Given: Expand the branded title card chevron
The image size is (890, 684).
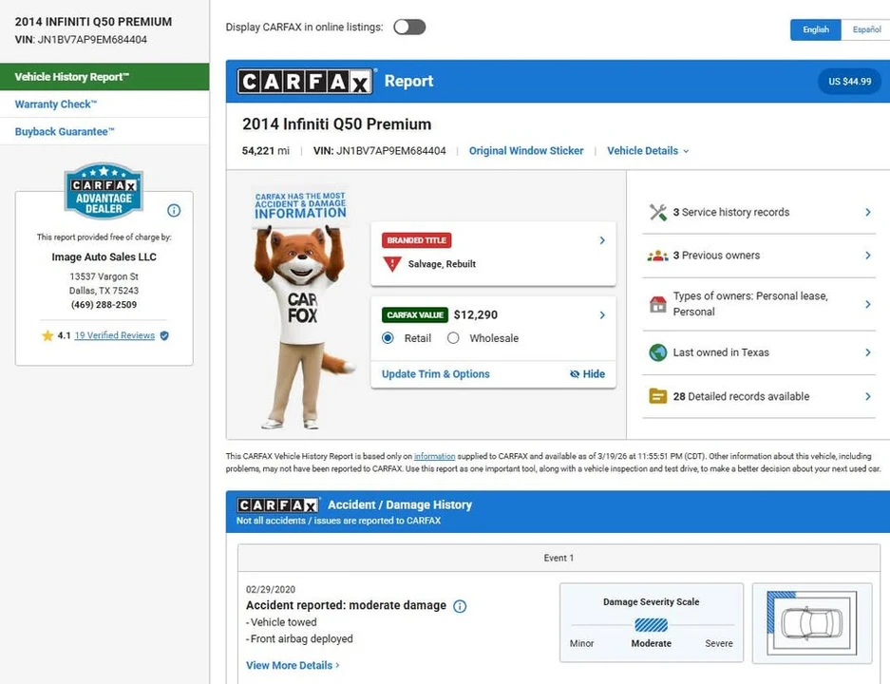Looking at the screenshot, I should click(602, 240).
